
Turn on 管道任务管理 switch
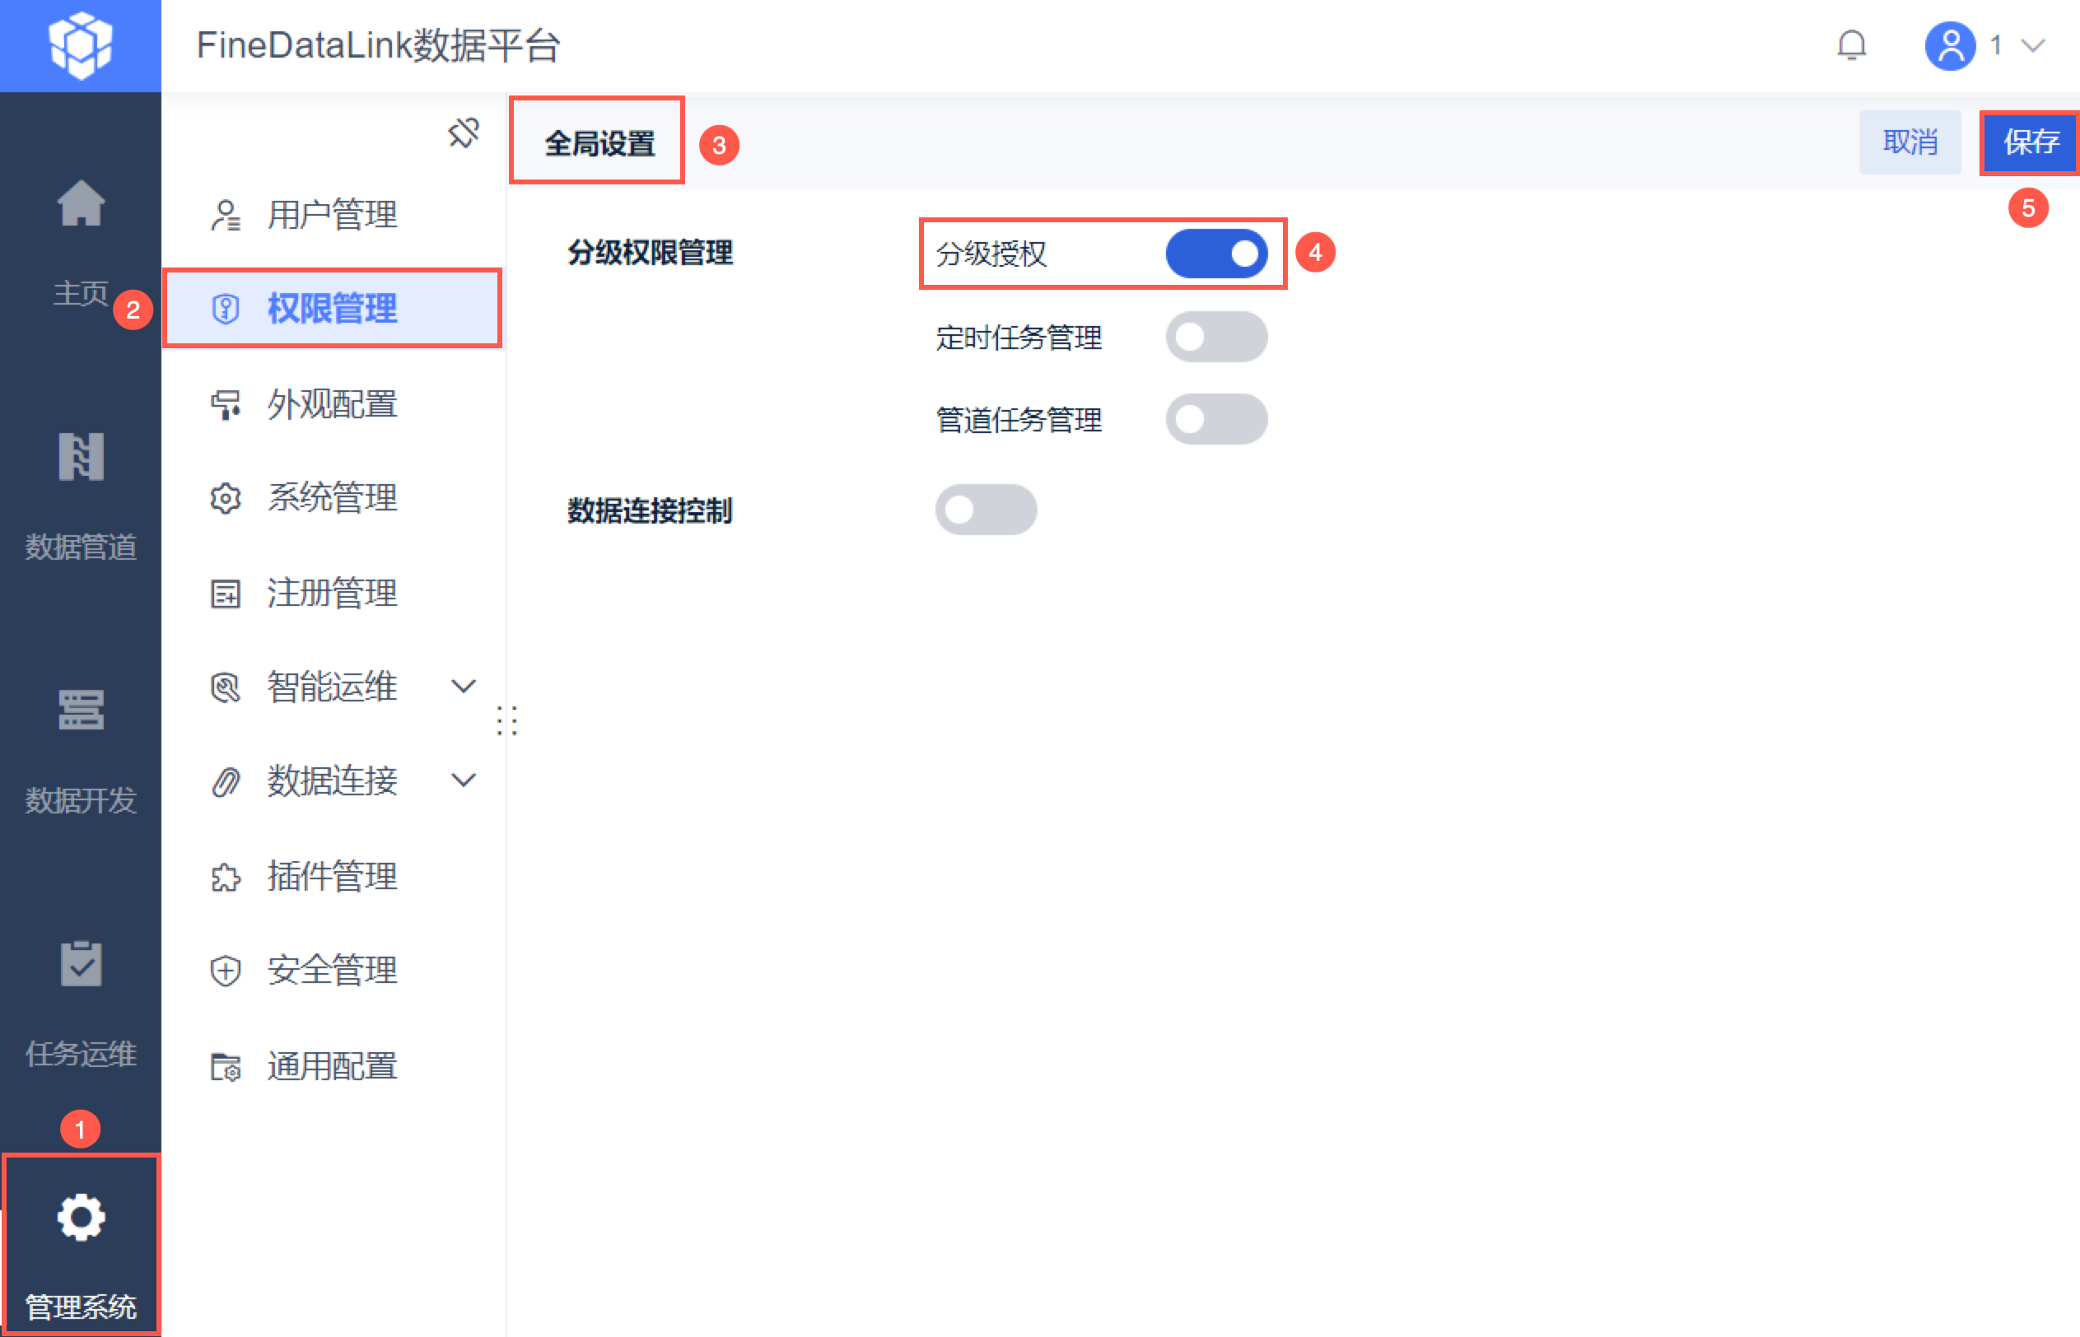pos(1216,419)
